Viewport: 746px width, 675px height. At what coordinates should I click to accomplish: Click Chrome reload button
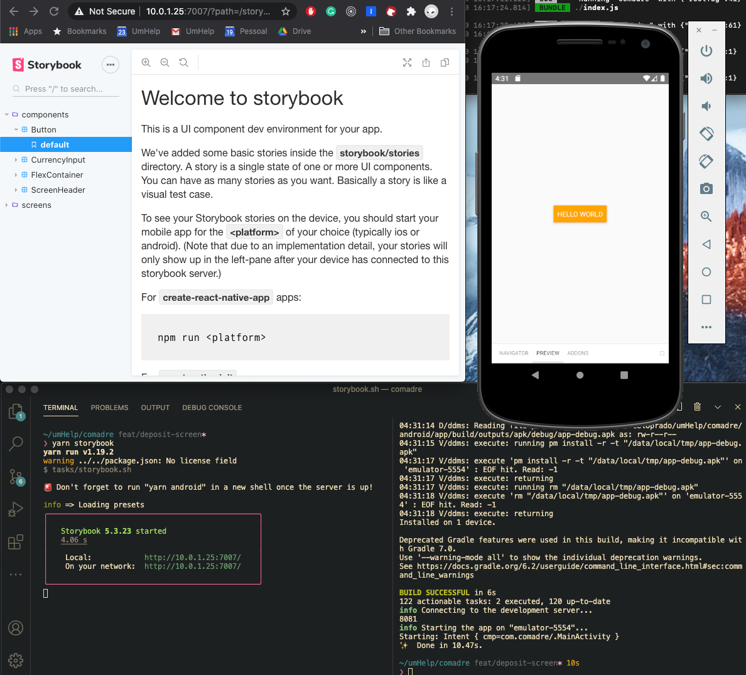[x=54, y=11]
